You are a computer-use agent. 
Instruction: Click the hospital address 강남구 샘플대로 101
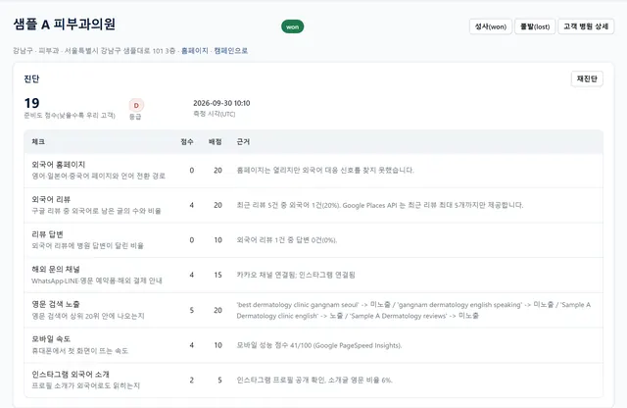120,51
